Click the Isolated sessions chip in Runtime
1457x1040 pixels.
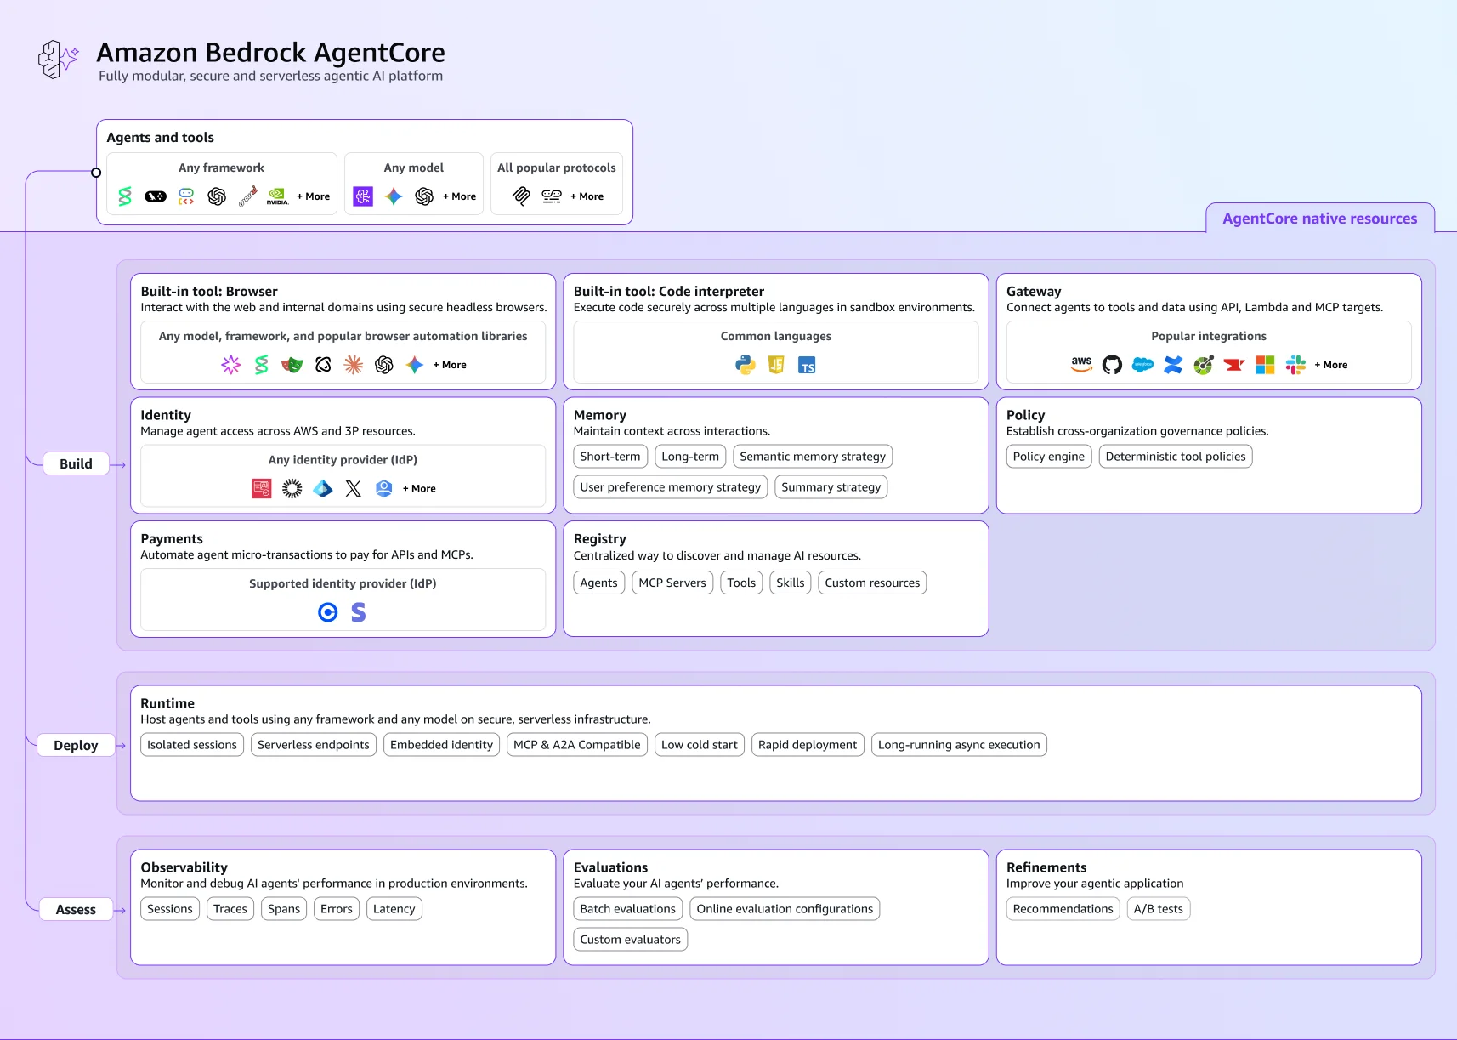coord(192,745)
